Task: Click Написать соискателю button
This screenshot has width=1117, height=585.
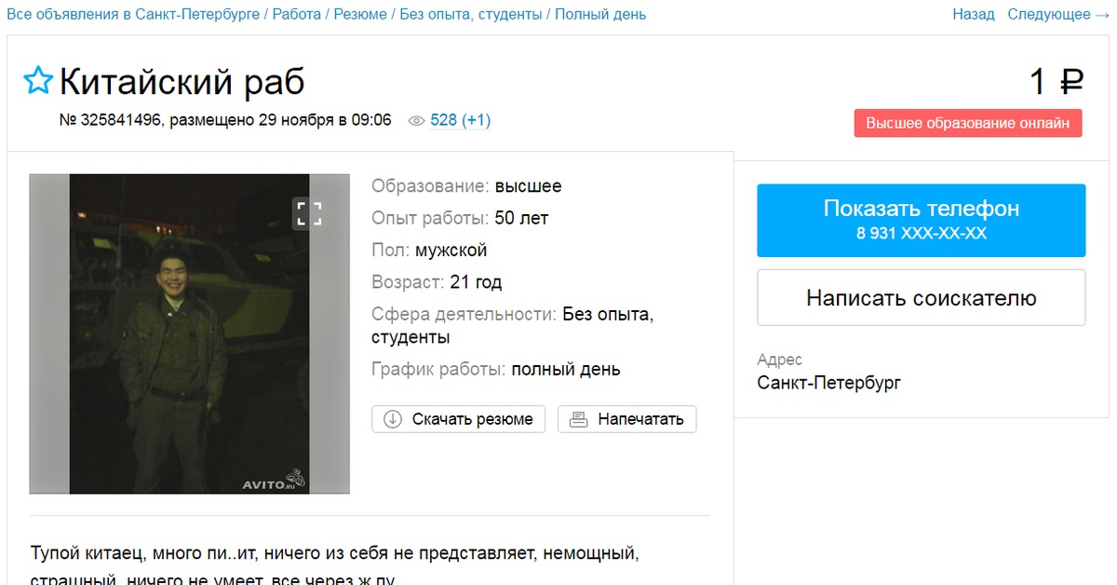Action: pos(922,298)
